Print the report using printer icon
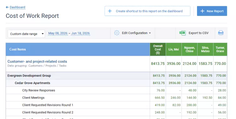The height and width of the screenshot is (119, 236). [x=221, y=33]
